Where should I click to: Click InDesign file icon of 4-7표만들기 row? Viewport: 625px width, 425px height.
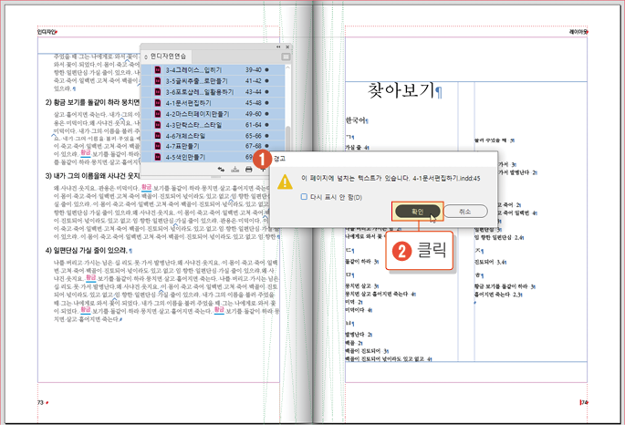tap(158, 146)
